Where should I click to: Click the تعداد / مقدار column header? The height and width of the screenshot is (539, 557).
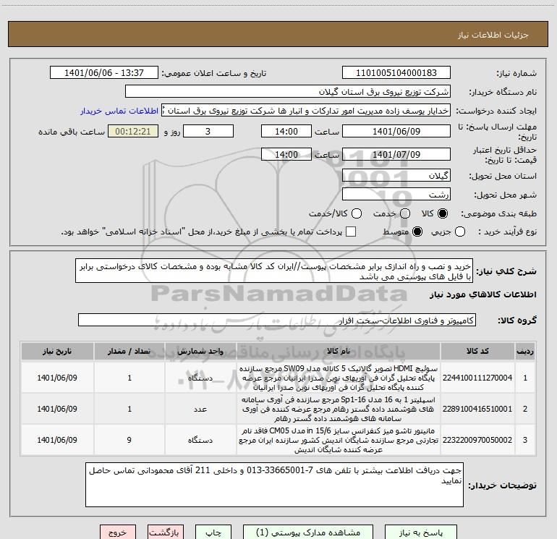click(x=129, y=352)
